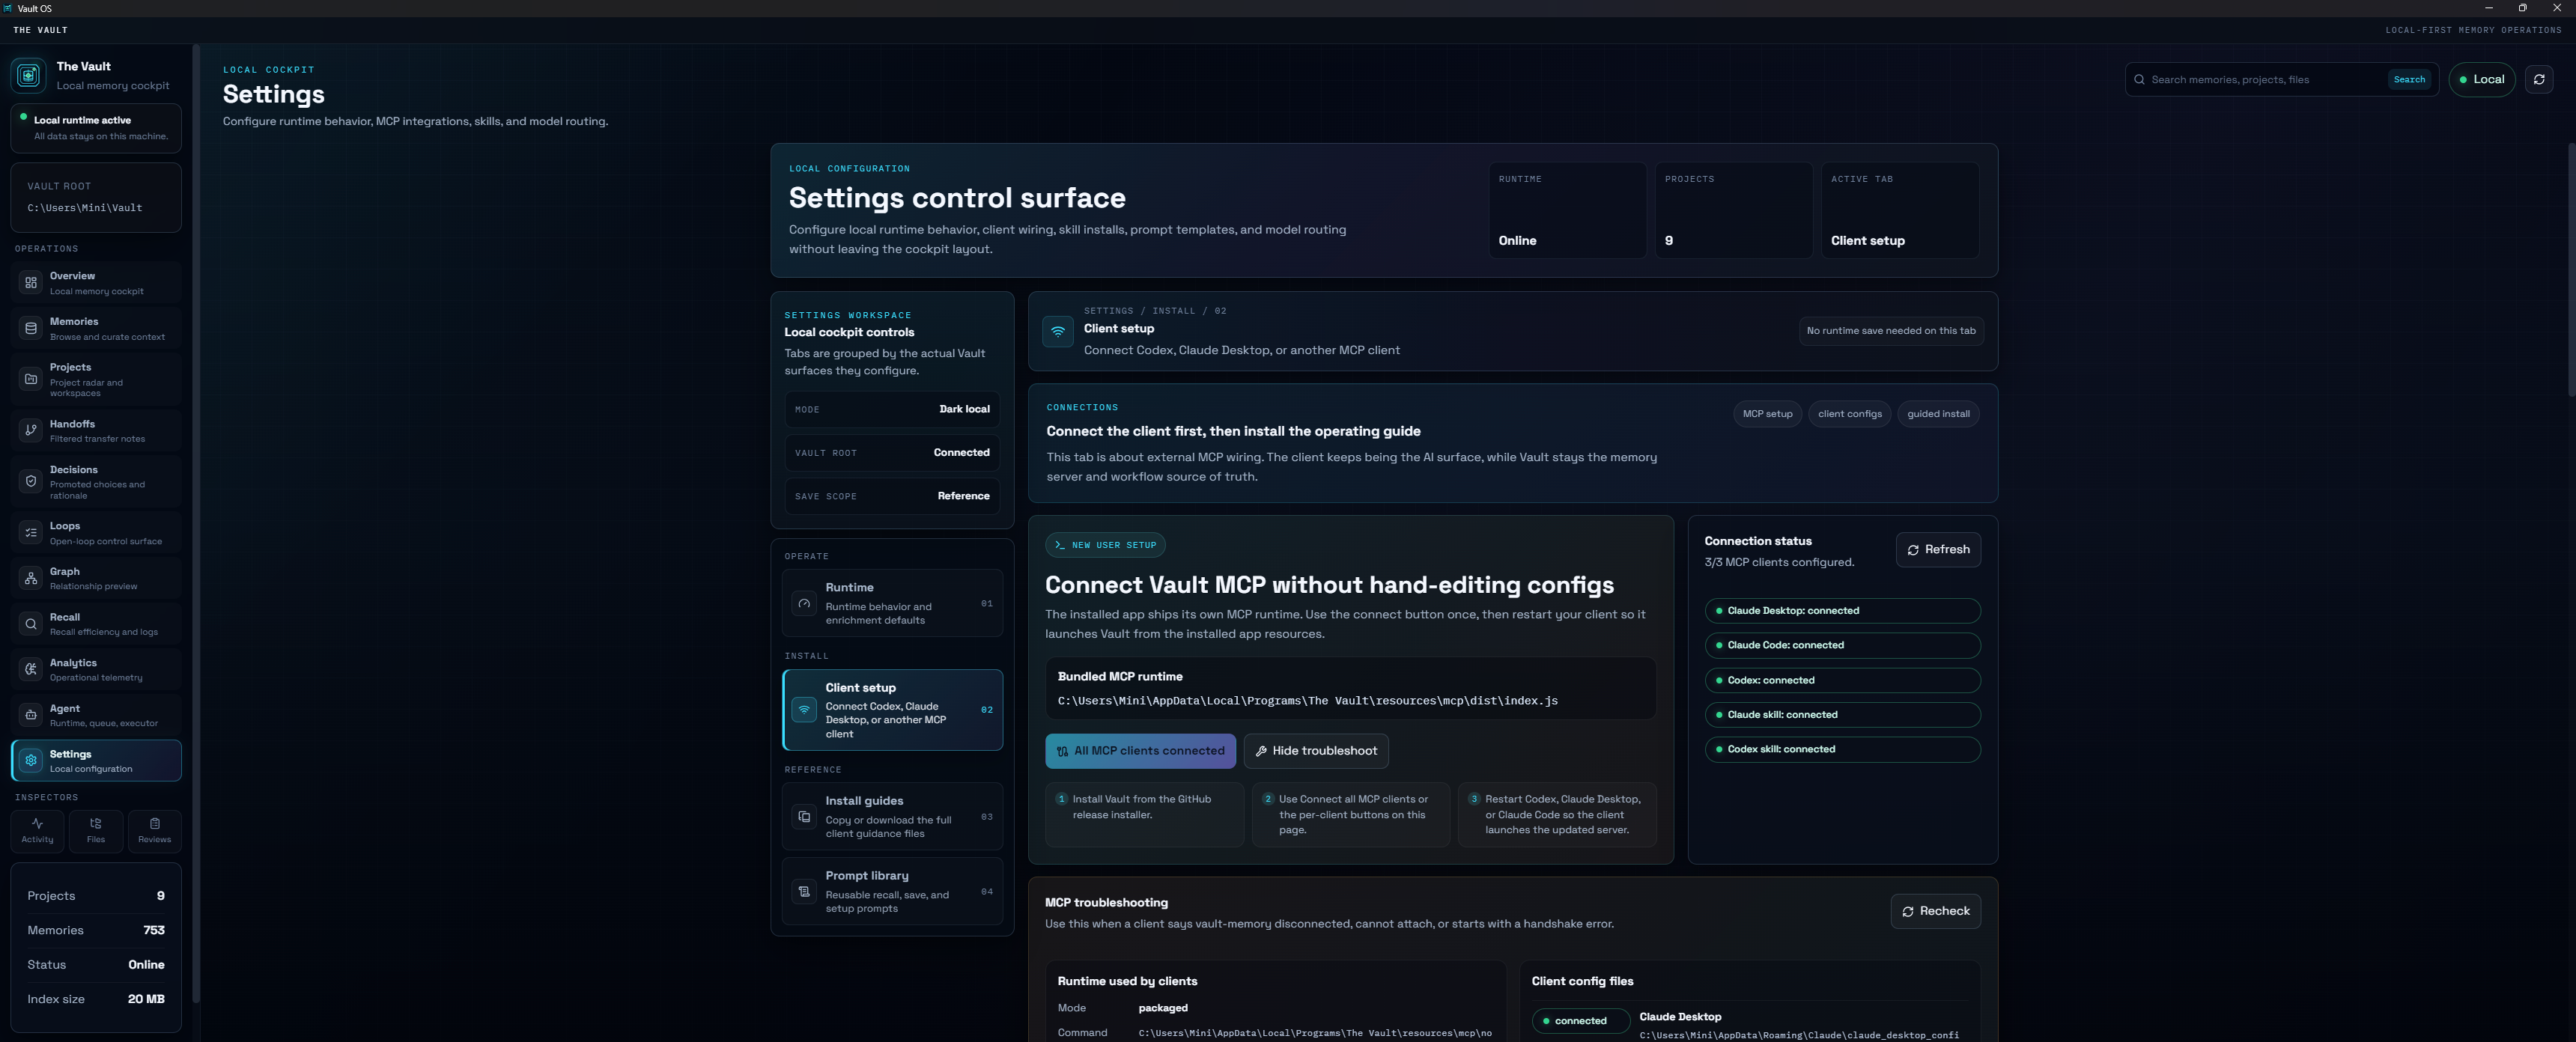Go to Projects page in sidebar
The height and width of the screenshot is (1042, 2576).
[96, 379]
